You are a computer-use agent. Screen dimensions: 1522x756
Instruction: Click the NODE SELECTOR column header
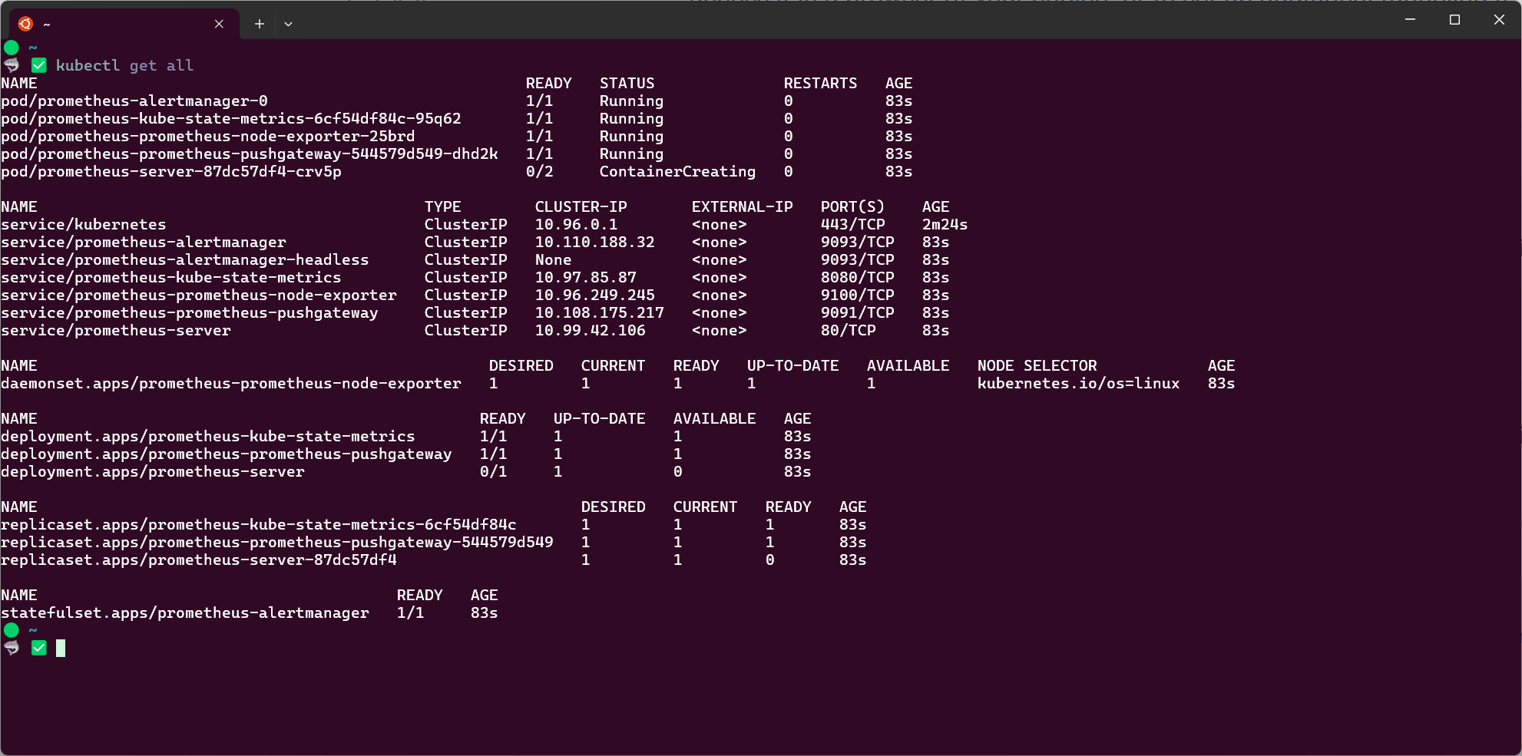[x=1037, y=365]
